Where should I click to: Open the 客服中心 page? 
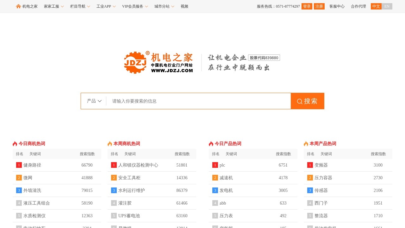click(x=337, y=6)
